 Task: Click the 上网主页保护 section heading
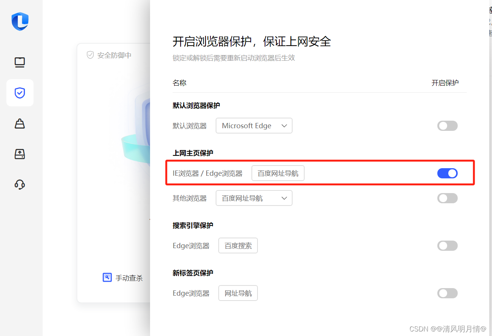193,153
